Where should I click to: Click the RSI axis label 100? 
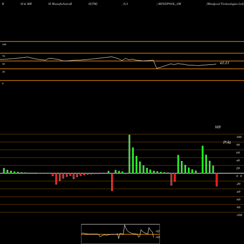pyautogui.click(x=4, y=44)
